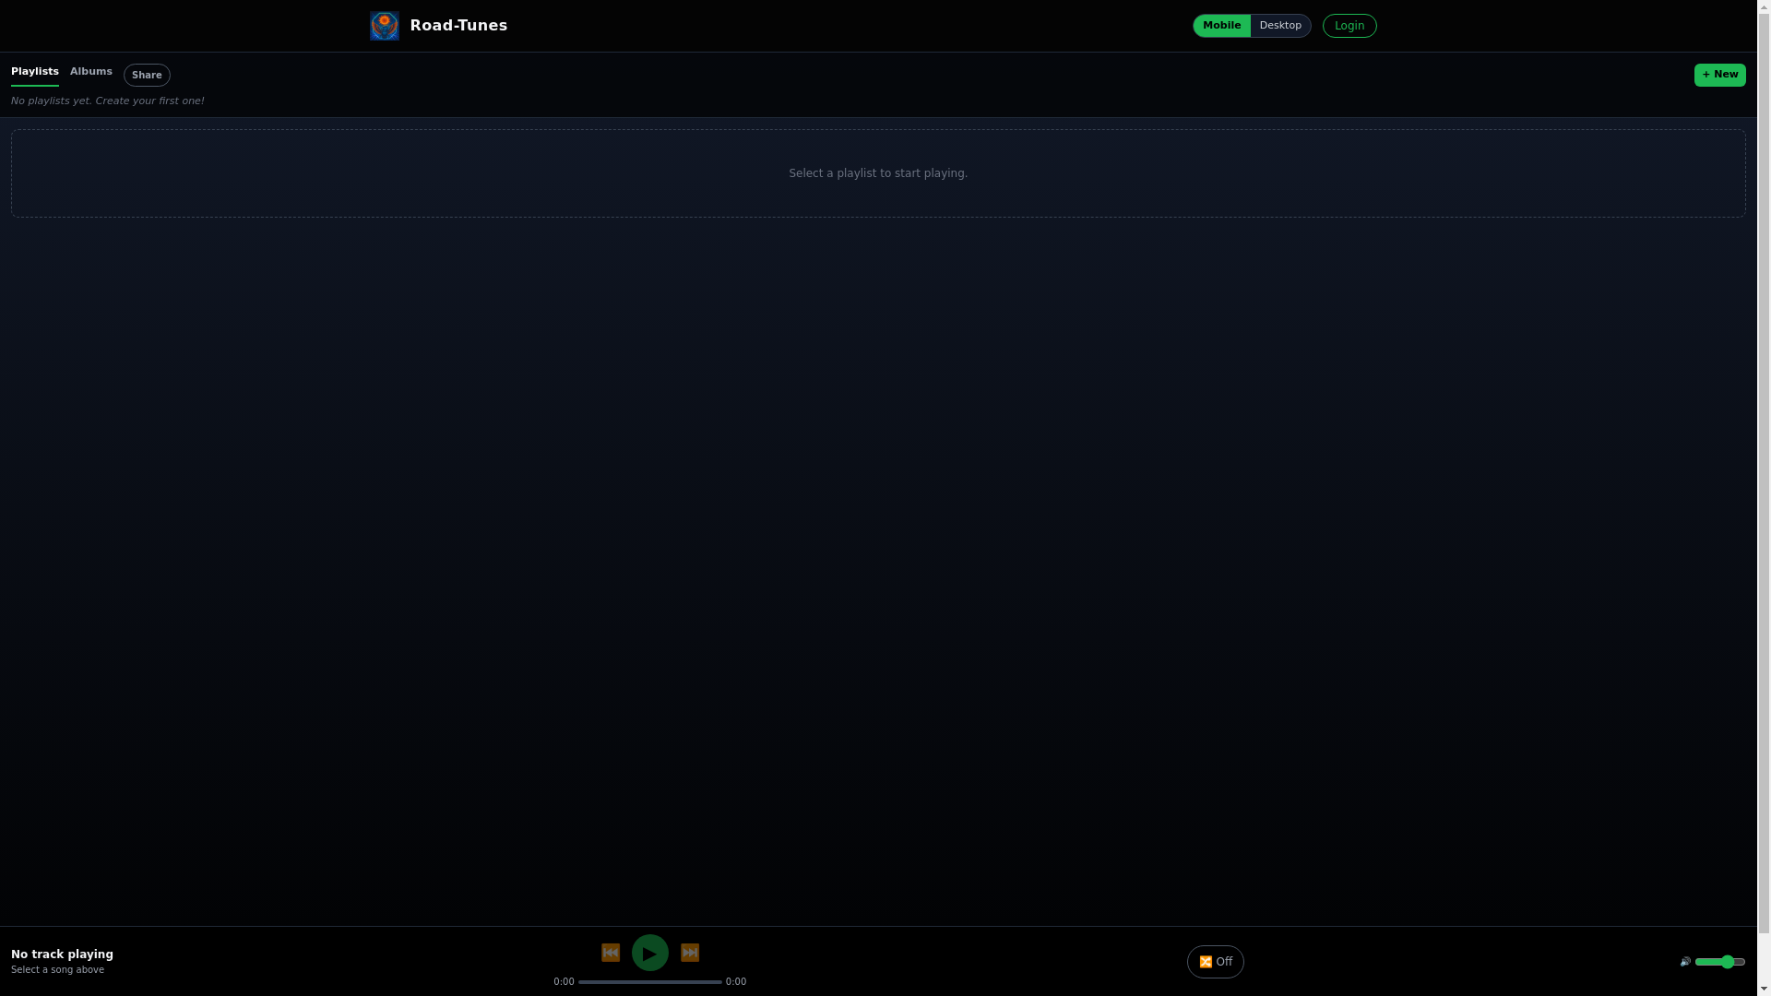1771x996 pixels.
Task: Click the 'No track playing' label
Action: pyautogui.click(x=62, y=954)
